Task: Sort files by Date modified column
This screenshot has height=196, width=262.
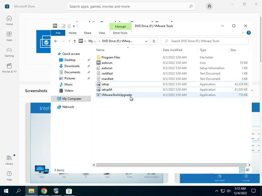Action: tap(172, 50)
